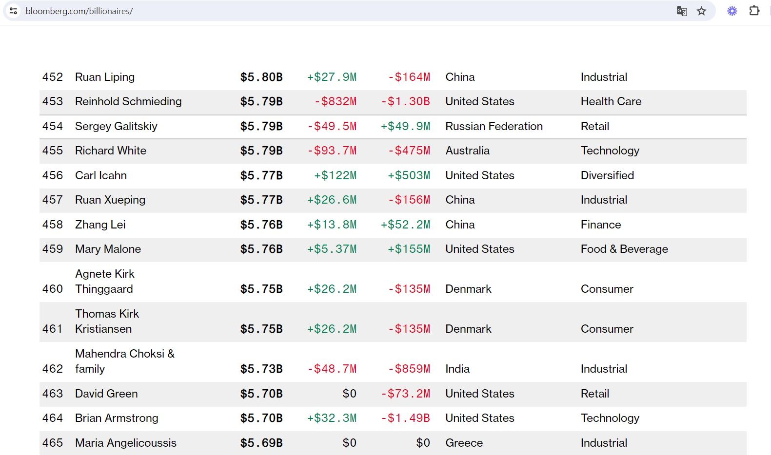Click the purple starburst extension icon
Viewport: 771px width, 455px height.
coord(731,11)
